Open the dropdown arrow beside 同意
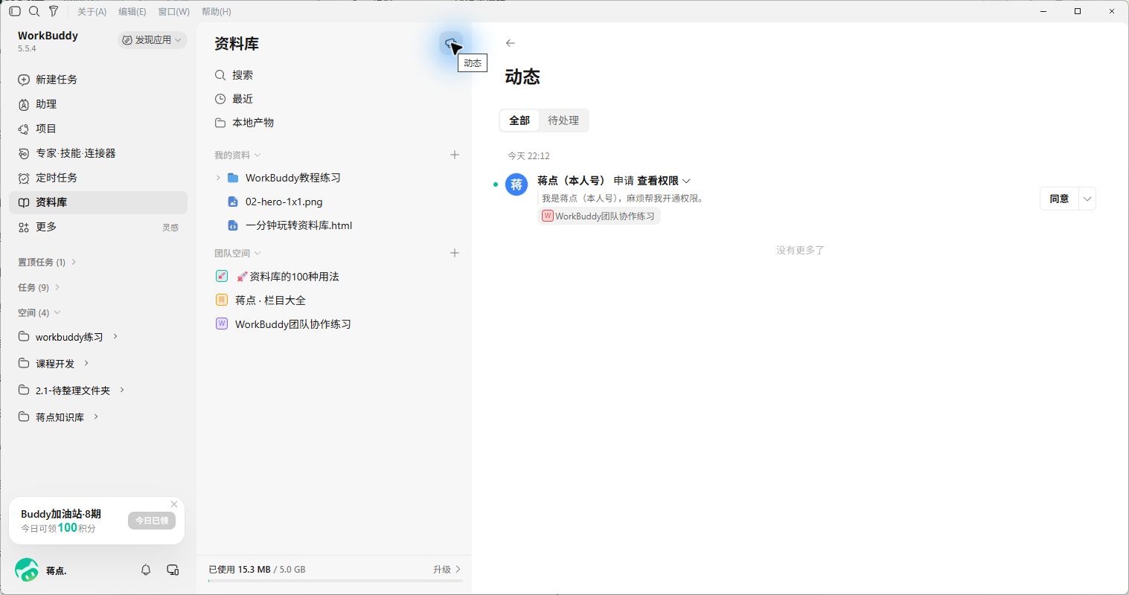This screenshot has width=1129, height=595. pos(1087,199)
